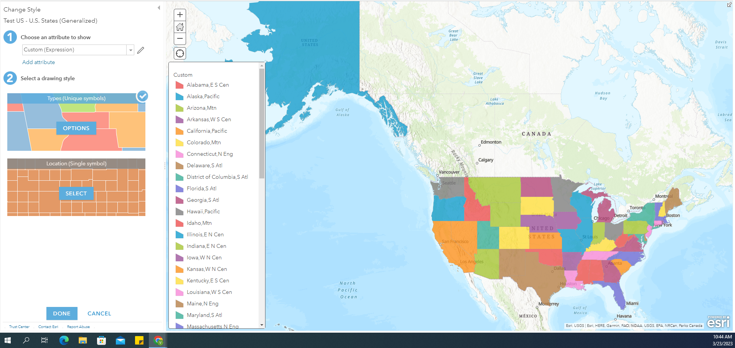Zoom out on the map

click(x=180, y=38)
